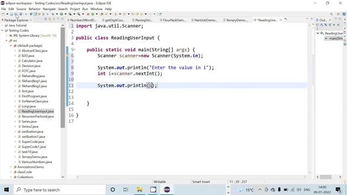Viewport: 347px width, 195px height.
Task: Select the Java perspective icon
Action: pos(344,14)
